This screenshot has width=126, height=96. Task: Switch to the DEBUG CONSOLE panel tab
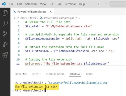(x=55, y=74)
